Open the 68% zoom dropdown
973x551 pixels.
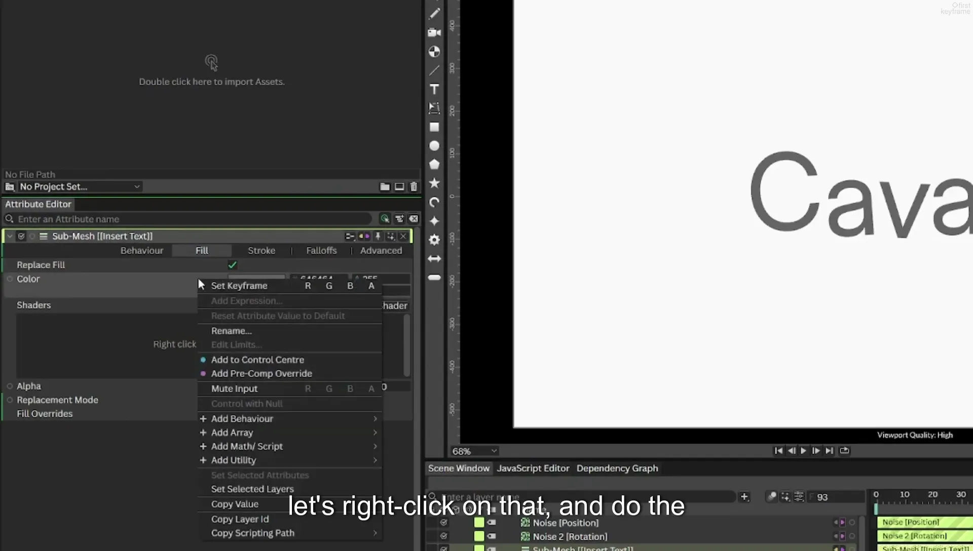(474, 451)
